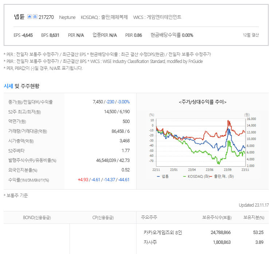Click 현금배당수익률 0.00% figure
The width and height of the screenshot is (269, 254).
point(172,35)
